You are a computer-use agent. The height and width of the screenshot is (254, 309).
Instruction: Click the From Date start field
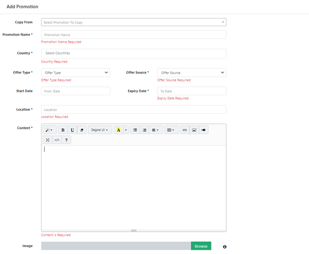coord(76,91)
